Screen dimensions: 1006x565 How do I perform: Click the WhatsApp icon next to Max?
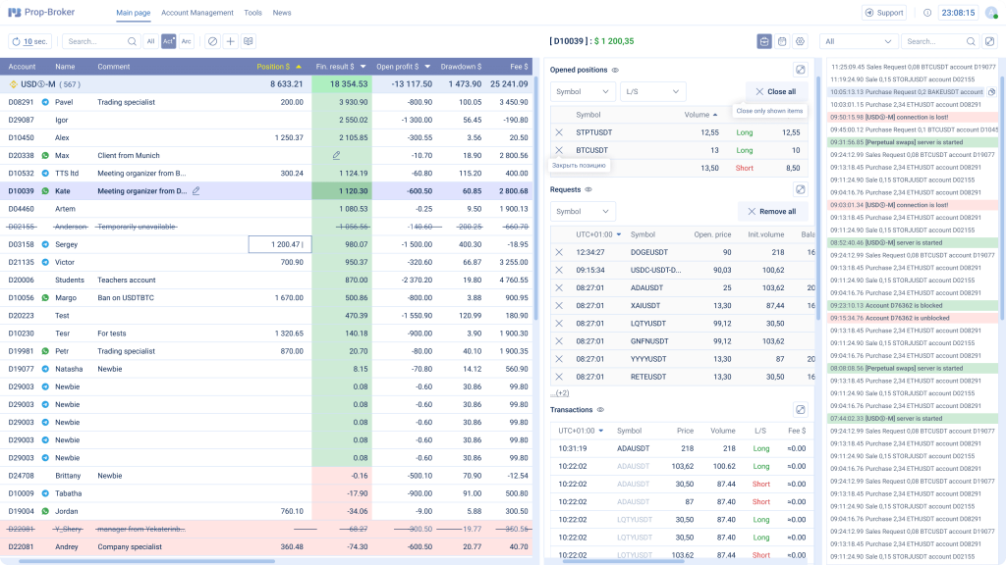click(x=45, y=155)
